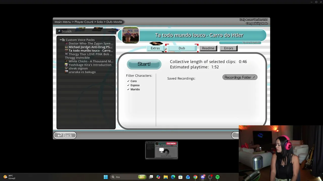This screenshot has height=181, width=323.
Task: Click the Custom Voice Packs folder icon
Action: pos(63,40)
